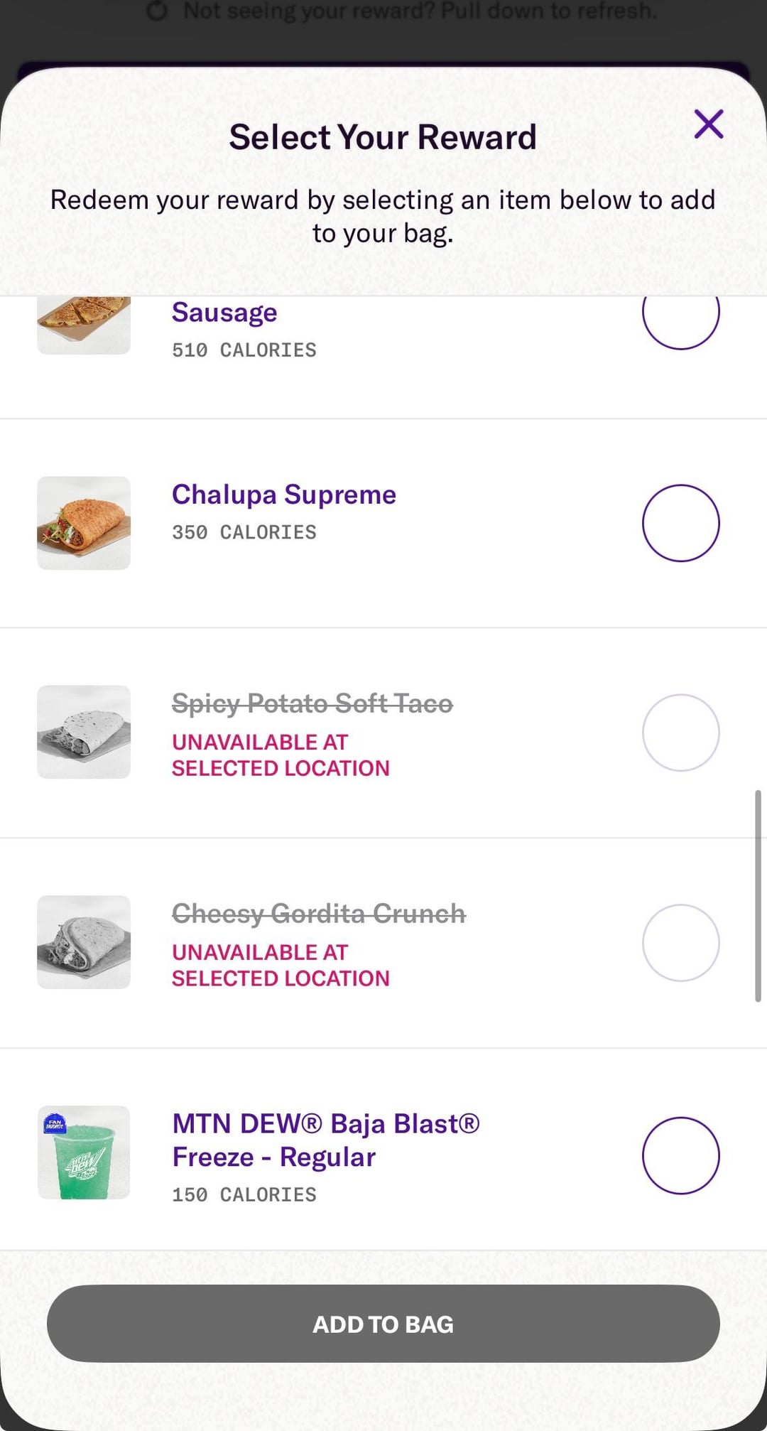Pick the Cheesy Gordita Crunch radio button
This screenshot has height=1431, width=767.
coord(680,943)
